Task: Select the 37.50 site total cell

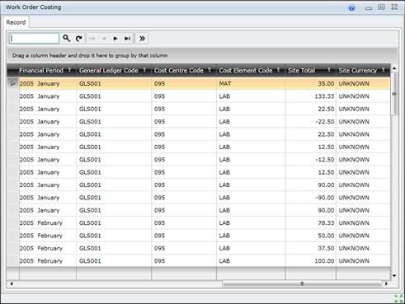Action: pyautogui.click(x=311, y=248)
